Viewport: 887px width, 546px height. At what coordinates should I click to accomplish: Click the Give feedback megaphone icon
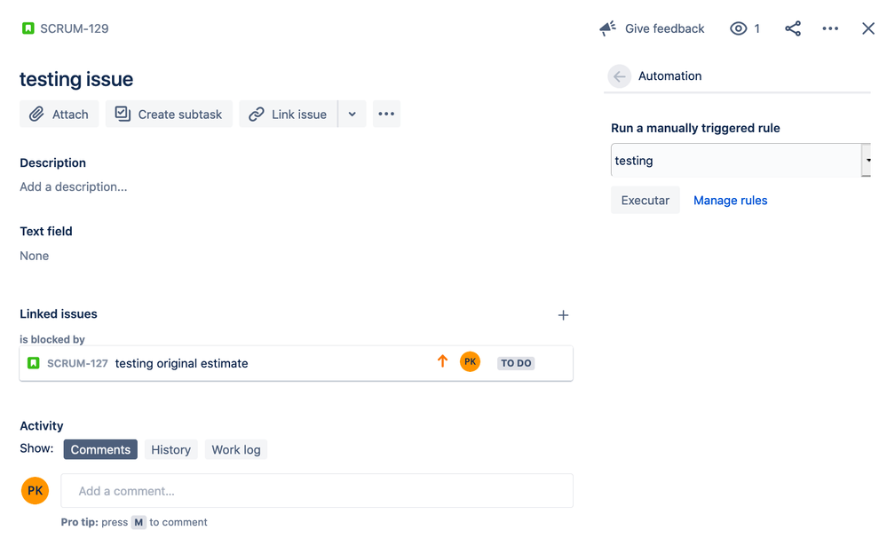tap(608, 28)
